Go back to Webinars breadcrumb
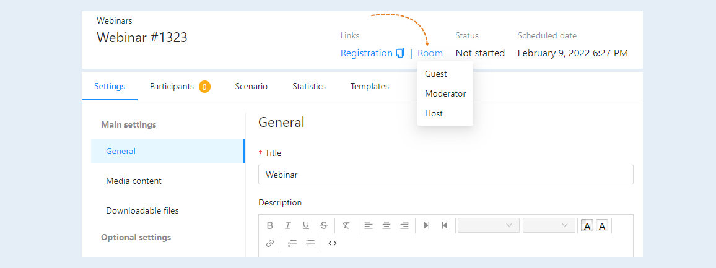Viewport: 716px width, 268px height. click(115, 20)
